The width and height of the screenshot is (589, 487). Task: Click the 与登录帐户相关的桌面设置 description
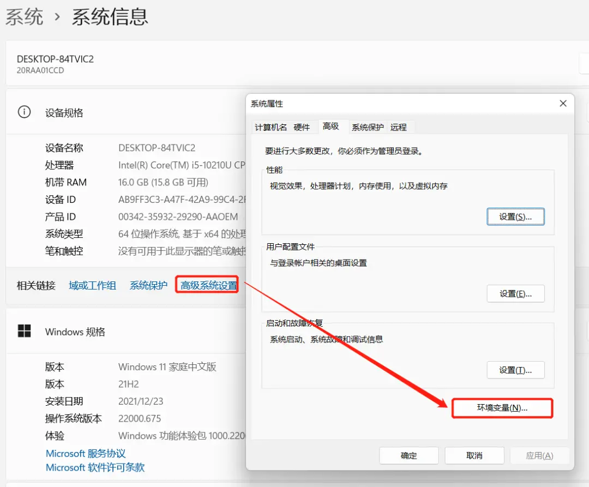tap(318, 263)
